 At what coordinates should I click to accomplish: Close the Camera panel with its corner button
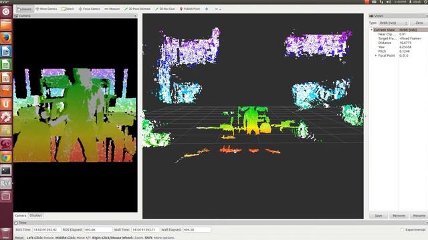pos(135,16)
